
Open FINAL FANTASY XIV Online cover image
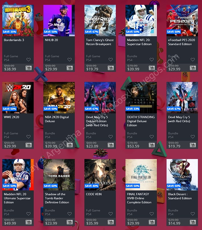point(141,175)
